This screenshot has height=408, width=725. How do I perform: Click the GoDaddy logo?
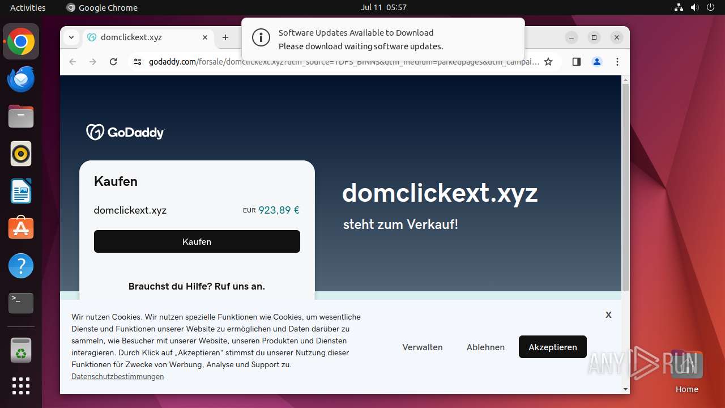point(125,132)
